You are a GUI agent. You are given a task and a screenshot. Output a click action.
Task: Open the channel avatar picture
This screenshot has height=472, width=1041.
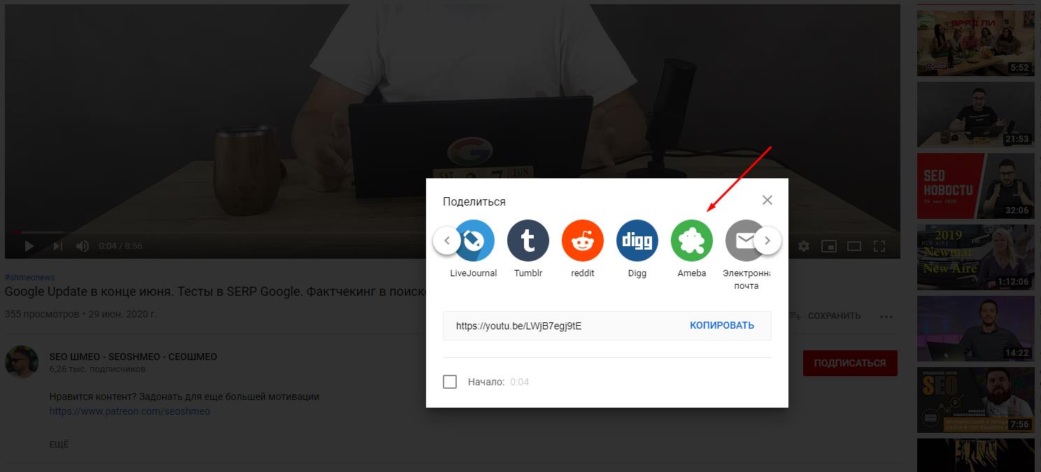click(x=22, y=362)
